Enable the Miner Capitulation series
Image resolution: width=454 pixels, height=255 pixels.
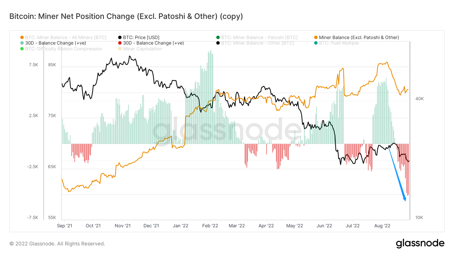142,49
